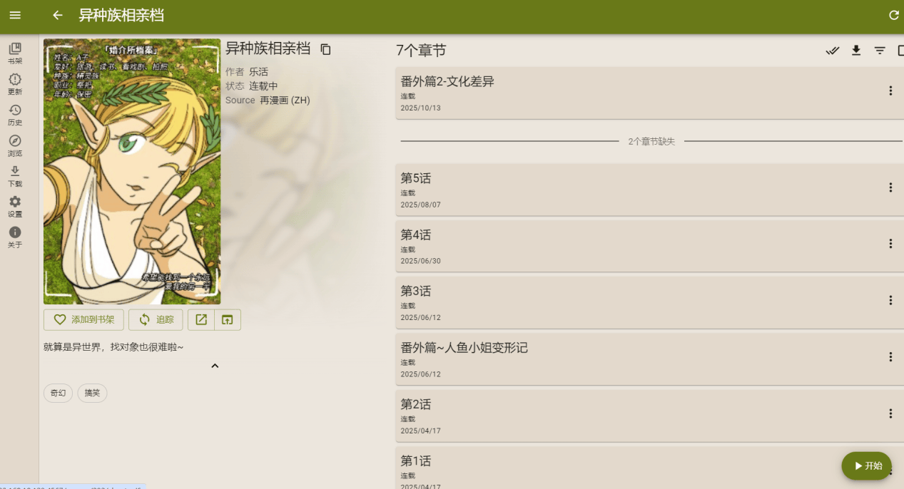Add the manga to library with 添加到书架
Image resolution: width=904 pixels, height=489 pixels.
(83, 319)
